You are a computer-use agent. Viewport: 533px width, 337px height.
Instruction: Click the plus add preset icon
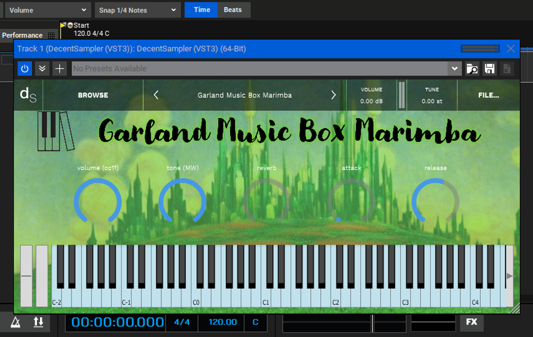pos(60,69)
